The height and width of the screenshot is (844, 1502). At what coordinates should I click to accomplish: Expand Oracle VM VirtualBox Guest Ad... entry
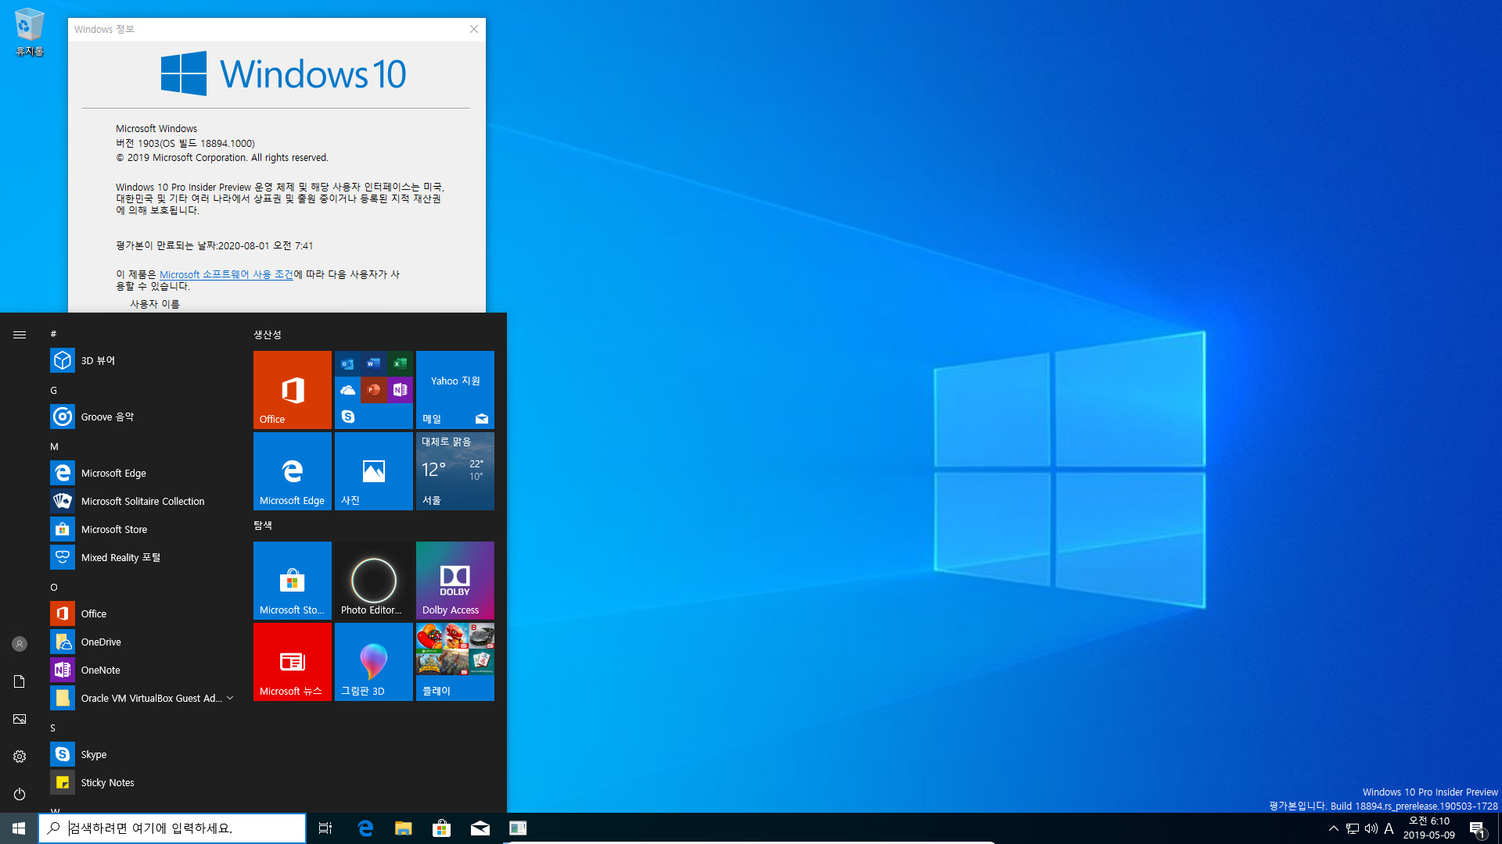(229, 698)
